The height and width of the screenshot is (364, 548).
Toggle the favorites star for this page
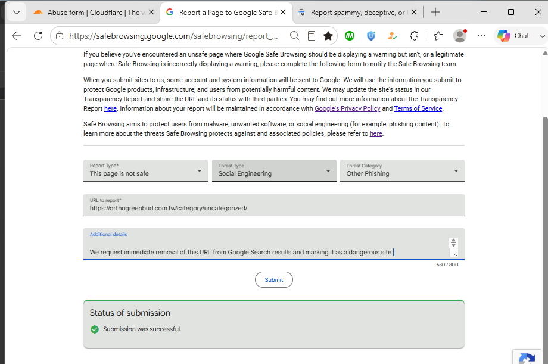pos(328,36)
